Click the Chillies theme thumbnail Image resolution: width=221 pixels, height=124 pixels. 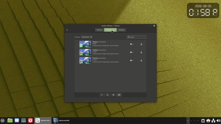click(85, 52)
